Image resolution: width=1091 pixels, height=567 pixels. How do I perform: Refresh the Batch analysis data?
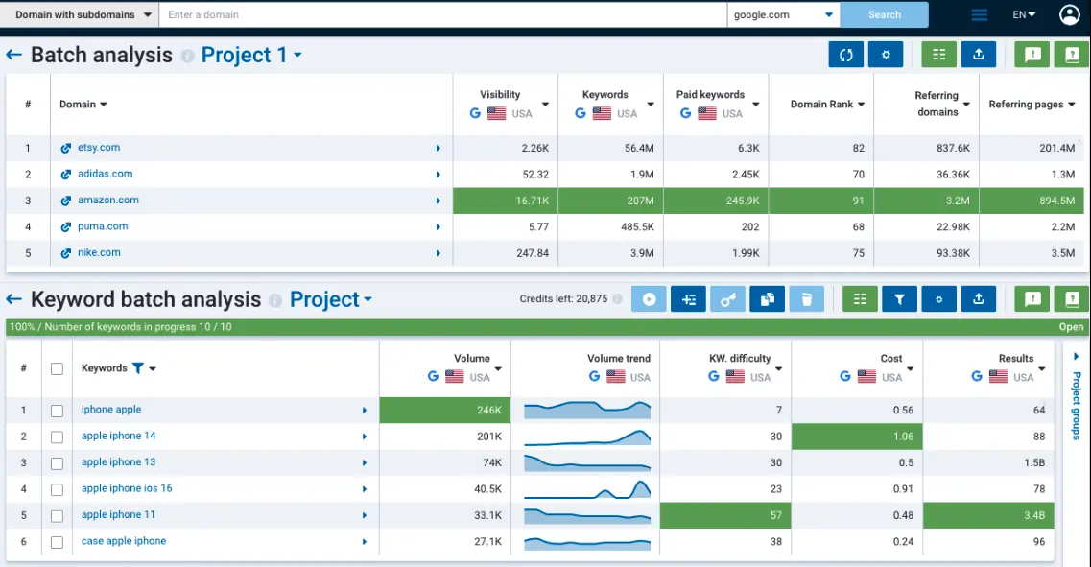845,55
